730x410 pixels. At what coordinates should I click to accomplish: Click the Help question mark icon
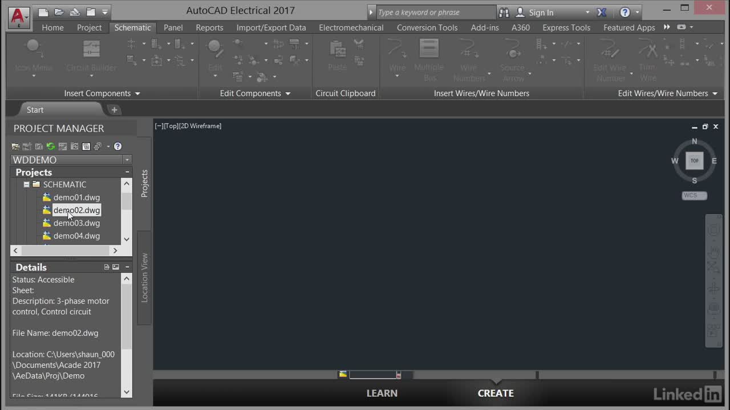pyautogui.click(x=625, y=12)
